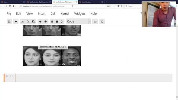Open the command palette keyboard icon
Image resolution: width=178 pixels, height=100 pixels.
(x=95, y=21)
